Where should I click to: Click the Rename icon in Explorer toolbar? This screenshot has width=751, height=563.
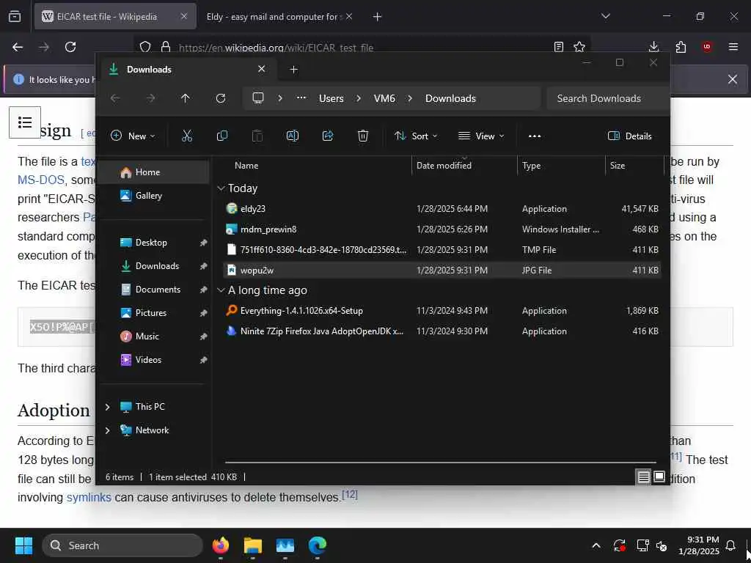293,136
